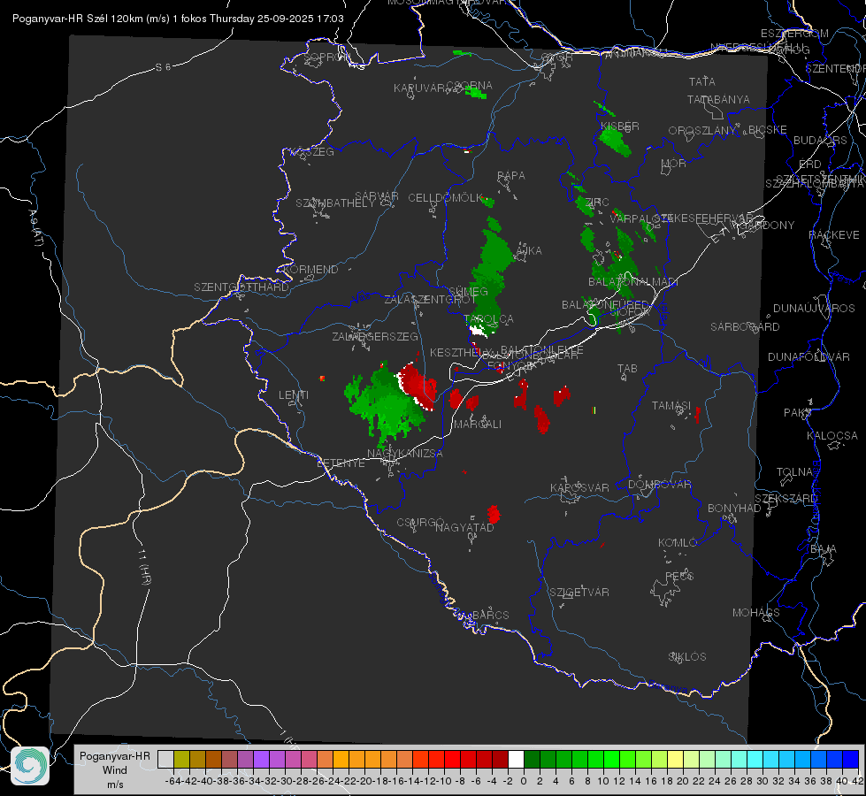Click the LENTI city label

point(294,395)
